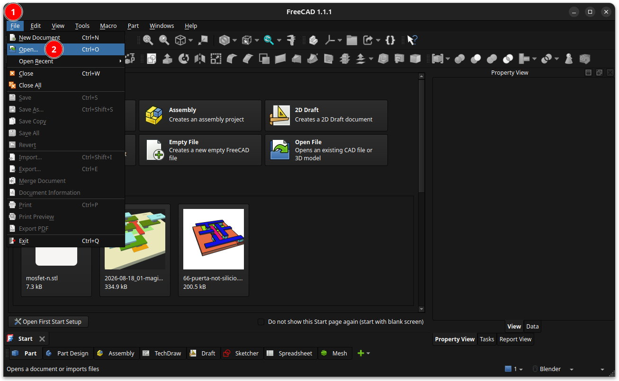Click the Color per Face cube icon
This screenshot has width=619, height=381.
pos(415,59)
